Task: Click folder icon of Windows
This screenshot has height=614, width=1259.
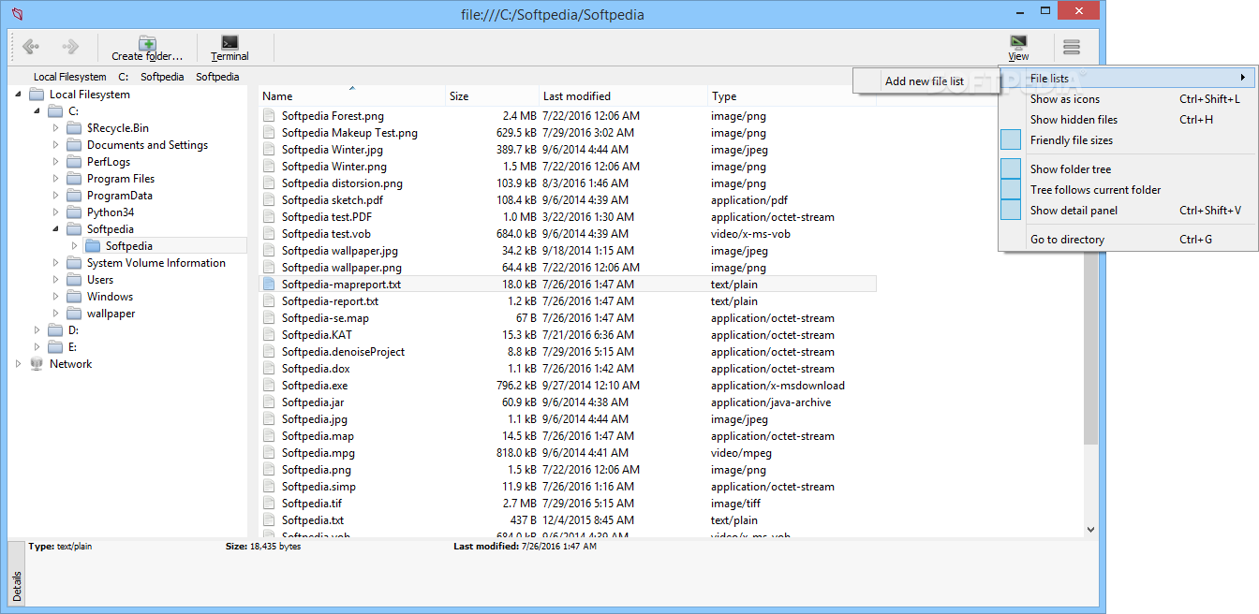Action: (74, 297)
